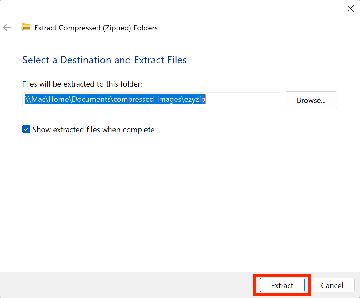Screen dimensions: 360x298
Task: Click the destination folder path field
Action: [x=151, y=100]
